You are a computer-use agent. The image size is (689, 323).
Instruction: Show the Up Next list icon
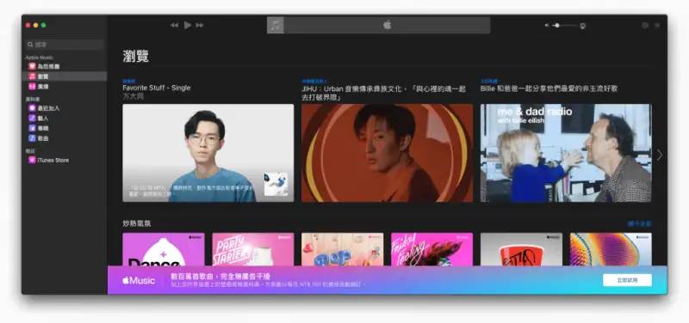pos(657,26)
